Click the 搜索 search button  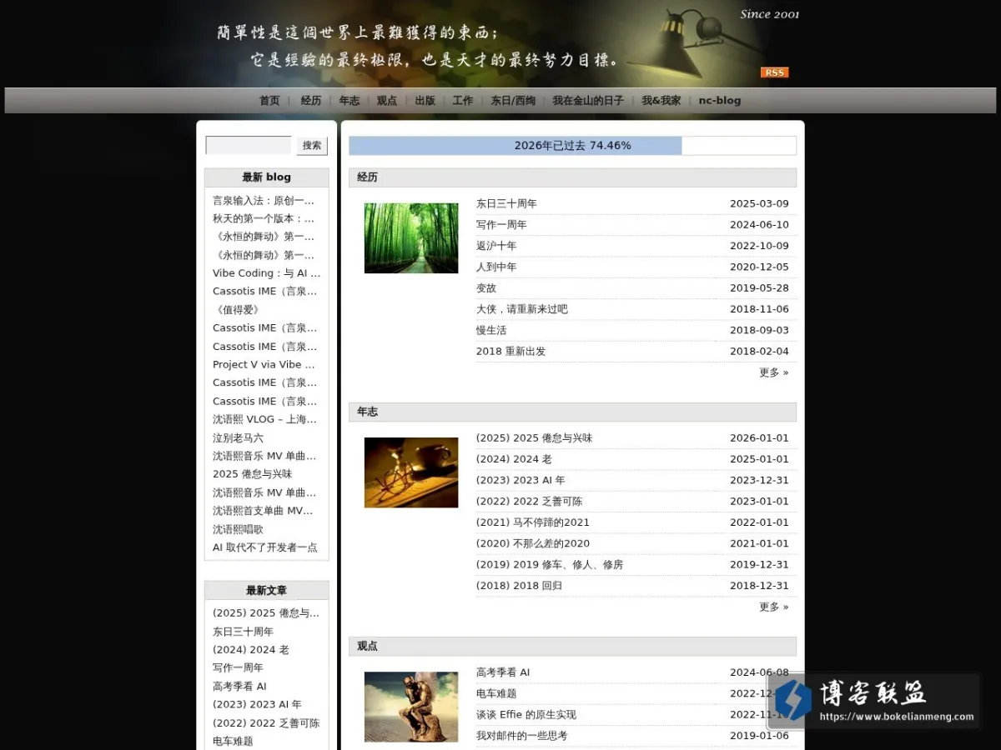[x=312, y=146]
